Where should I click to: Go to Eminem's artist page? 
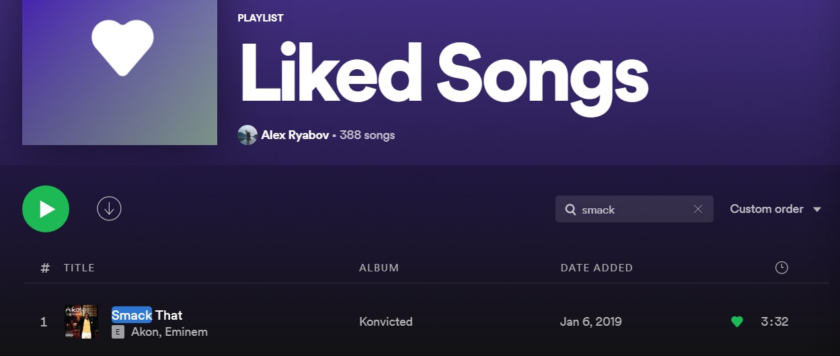187,332
